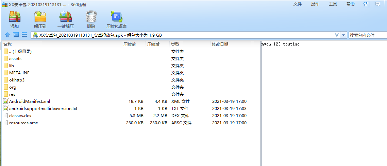This screenshot has width=387, height=166.
Task: Go up one level with blue arrow
Action: point(7,35)
